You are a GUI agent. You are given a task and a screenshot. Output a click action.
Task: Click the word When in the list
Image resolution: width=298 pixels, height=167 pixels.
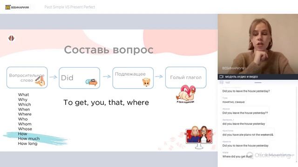[x=24, y=109]
